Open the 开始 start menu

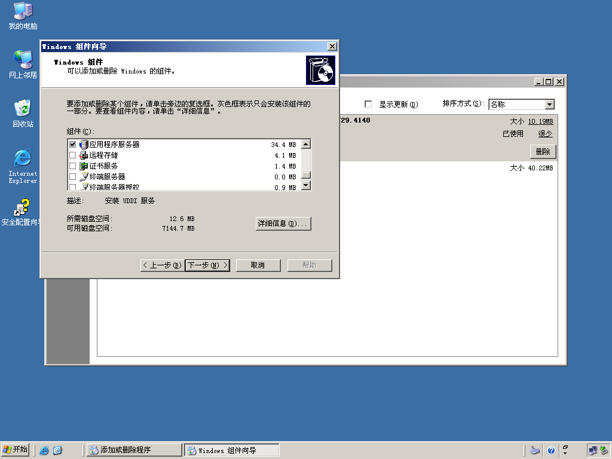pyautogui.click(x=15, y=449)
